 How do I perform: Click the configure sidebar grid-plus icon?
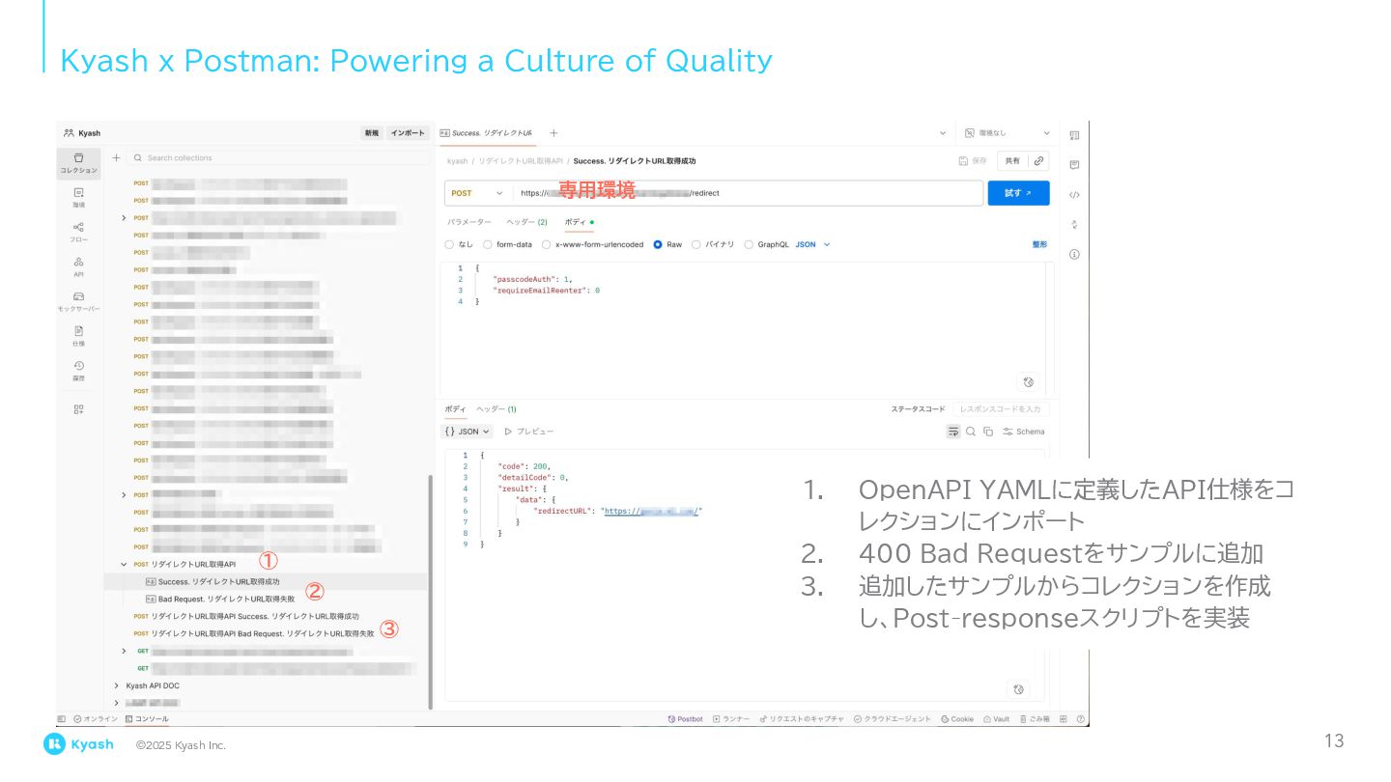78,408
